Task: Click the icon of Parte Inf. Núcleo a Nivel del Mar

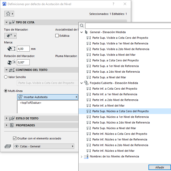Action: click(89, 151)
